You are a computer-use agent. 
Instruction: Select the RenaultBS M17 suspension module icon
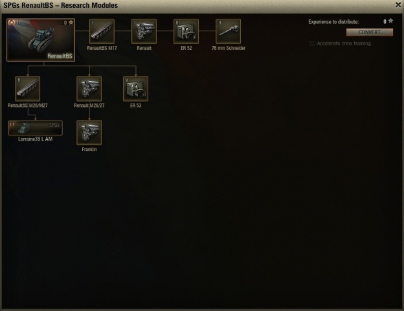(x=102, y=31)
